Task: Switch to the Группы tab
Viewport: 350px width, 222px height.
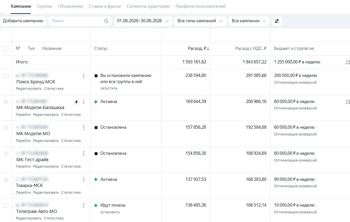Action: (x=45, y=6)
